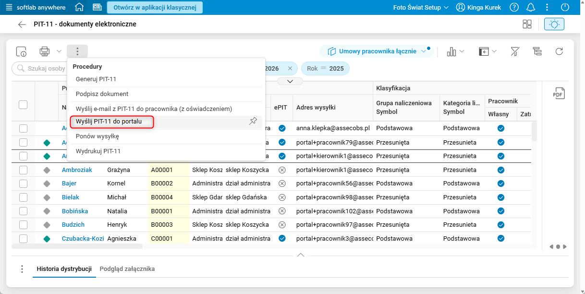Viewport: 585px width, 294px height.
Task: Expand Umowy pracownika łącznie view dropdown
Action: (423, 51)
